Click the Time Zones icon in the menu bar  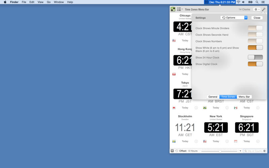click(206, 2)
